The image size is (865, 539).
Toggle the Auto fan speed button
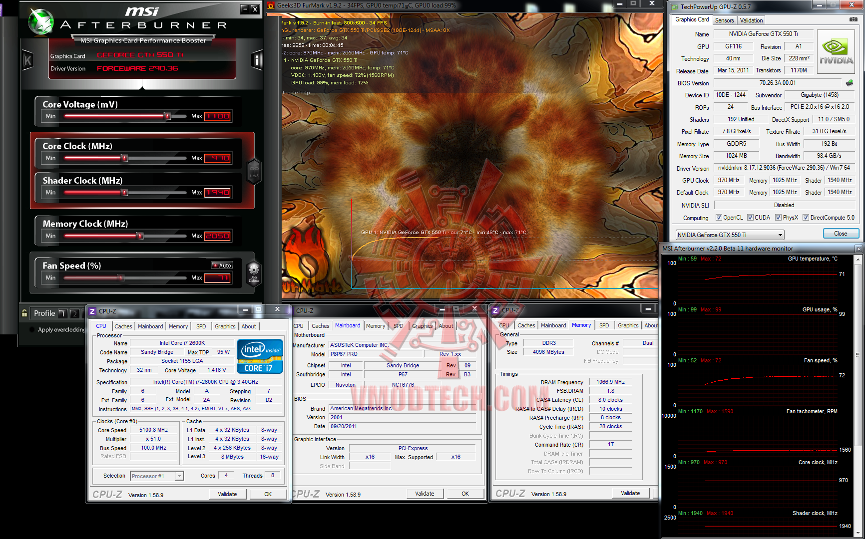[x=222, y=266]
